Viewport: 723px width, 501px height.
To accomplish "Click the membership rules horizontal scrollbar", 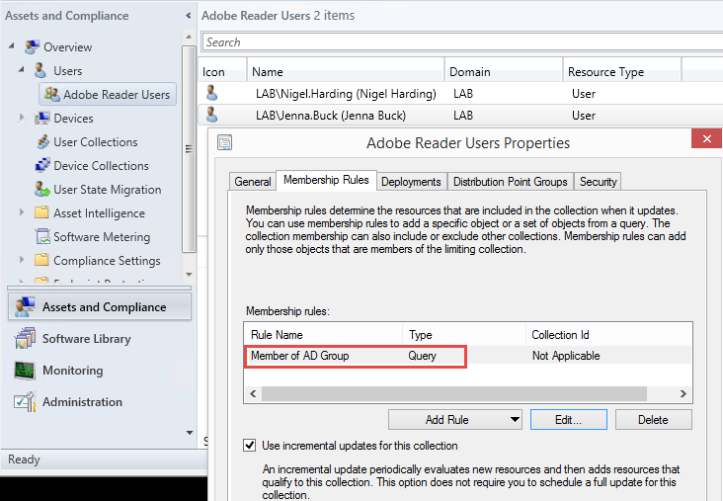I will click(453, 393).
